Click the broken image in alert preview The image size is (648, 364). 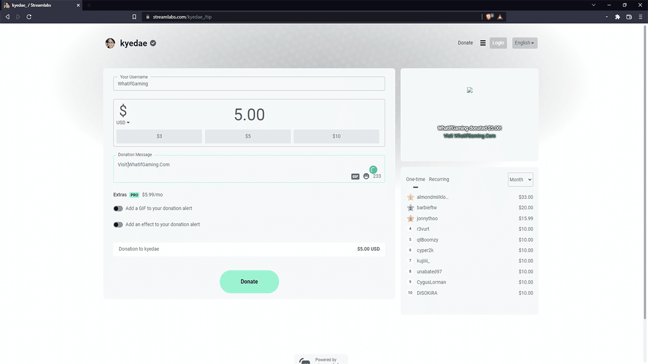pos(470,90)
